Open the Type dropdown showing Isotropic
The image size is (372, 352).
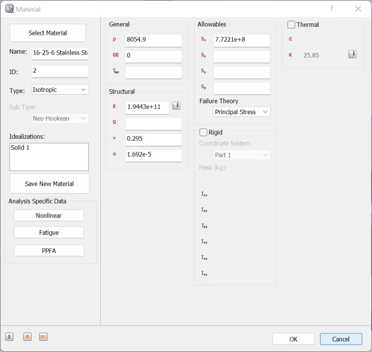60,90
